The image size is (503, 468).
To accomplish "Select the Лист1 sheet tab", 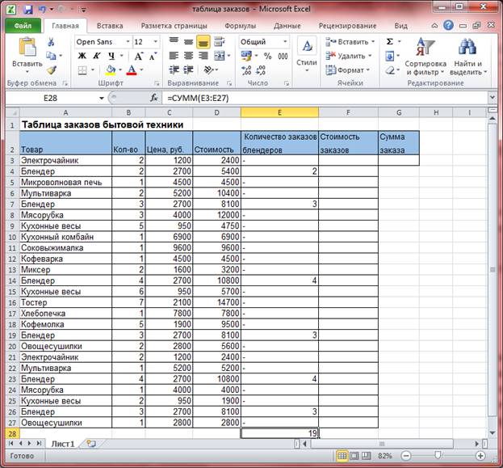I will tap(63, 444).
